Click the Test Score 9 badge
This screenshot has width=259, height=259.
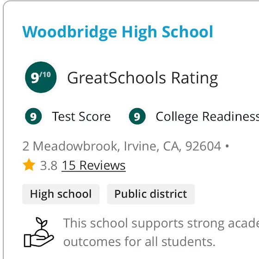point(33,116)
